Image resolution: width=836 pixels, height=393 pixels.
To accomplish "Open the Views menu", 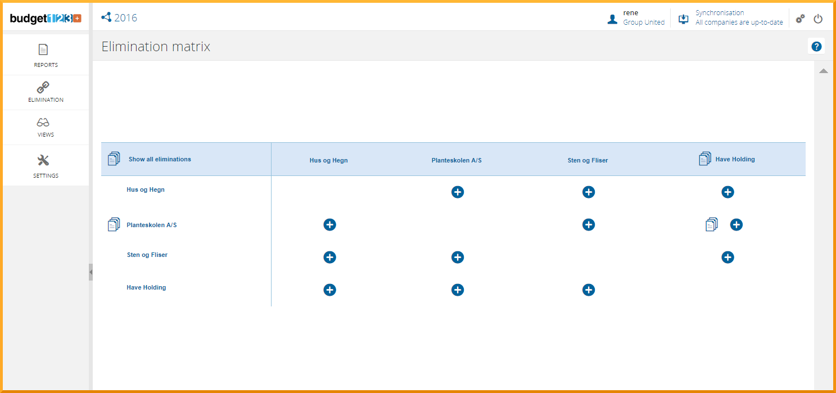I will point(46,127).
